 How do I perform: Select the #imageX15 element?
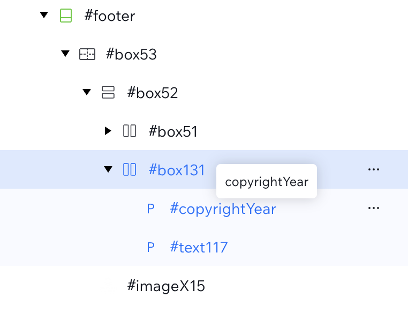166,286
